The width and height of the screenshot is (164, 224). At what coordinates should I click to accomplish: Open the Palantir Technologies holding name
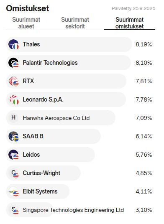click(x=50, y=63)
